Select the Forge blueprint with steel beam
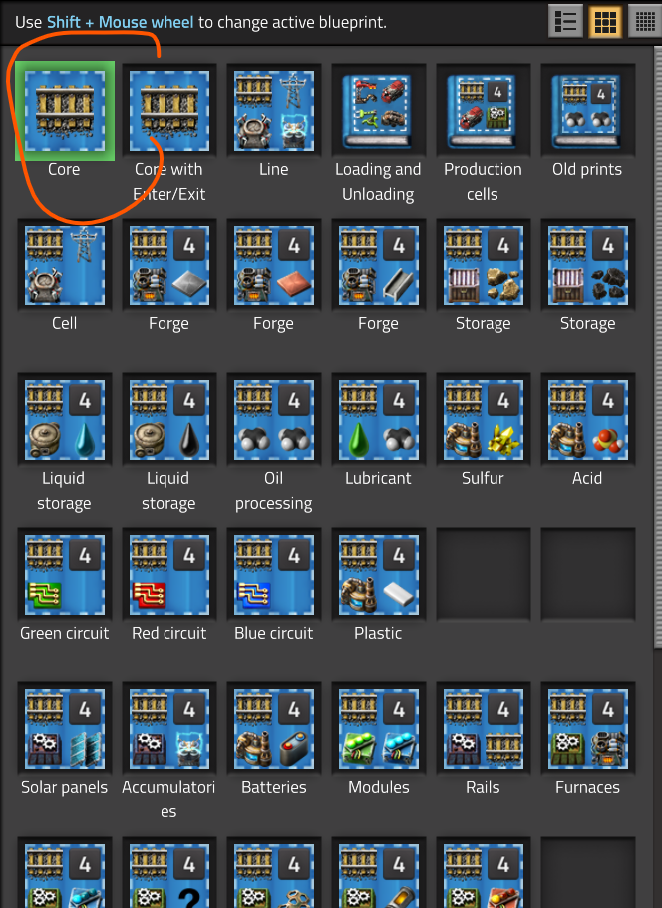 [379, 265]
